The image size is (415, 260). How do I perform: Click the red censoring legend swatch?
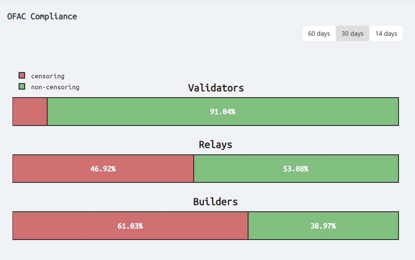point(22,75)
